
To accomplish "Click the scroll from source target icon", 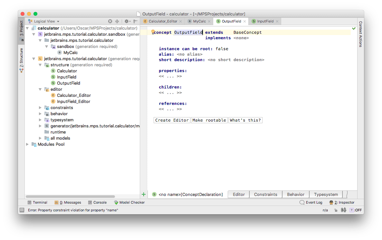I will (110, 21).
